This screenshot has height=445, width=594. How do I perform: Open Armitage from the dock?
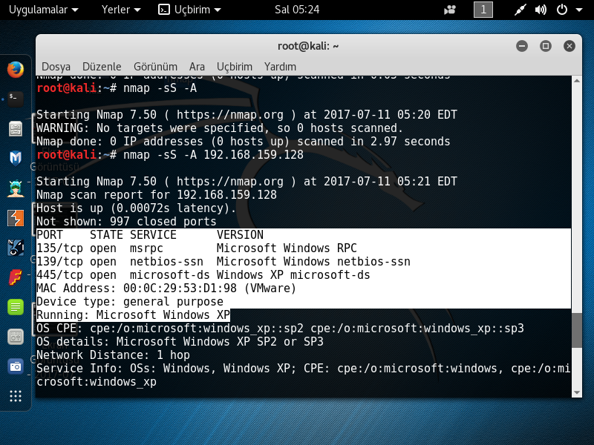click(15, 188)
